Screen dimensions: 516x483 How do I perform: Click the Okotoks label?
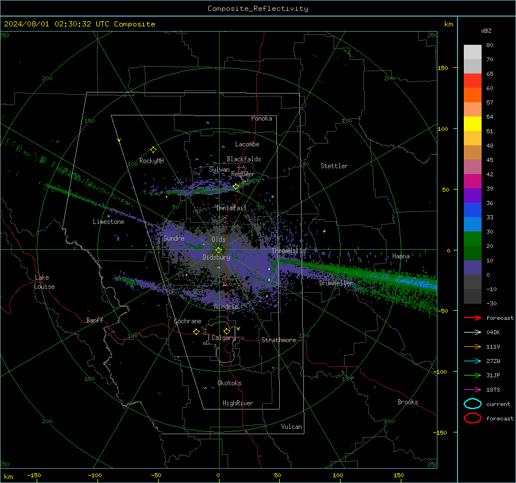229,383
